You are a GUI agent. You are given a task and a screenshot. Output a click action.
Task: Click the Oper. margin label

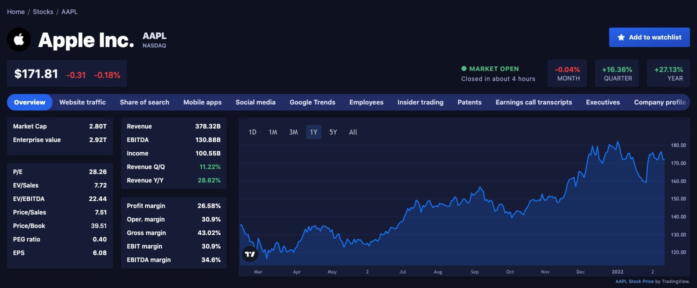pyautogui.click(x=146, y=219)
